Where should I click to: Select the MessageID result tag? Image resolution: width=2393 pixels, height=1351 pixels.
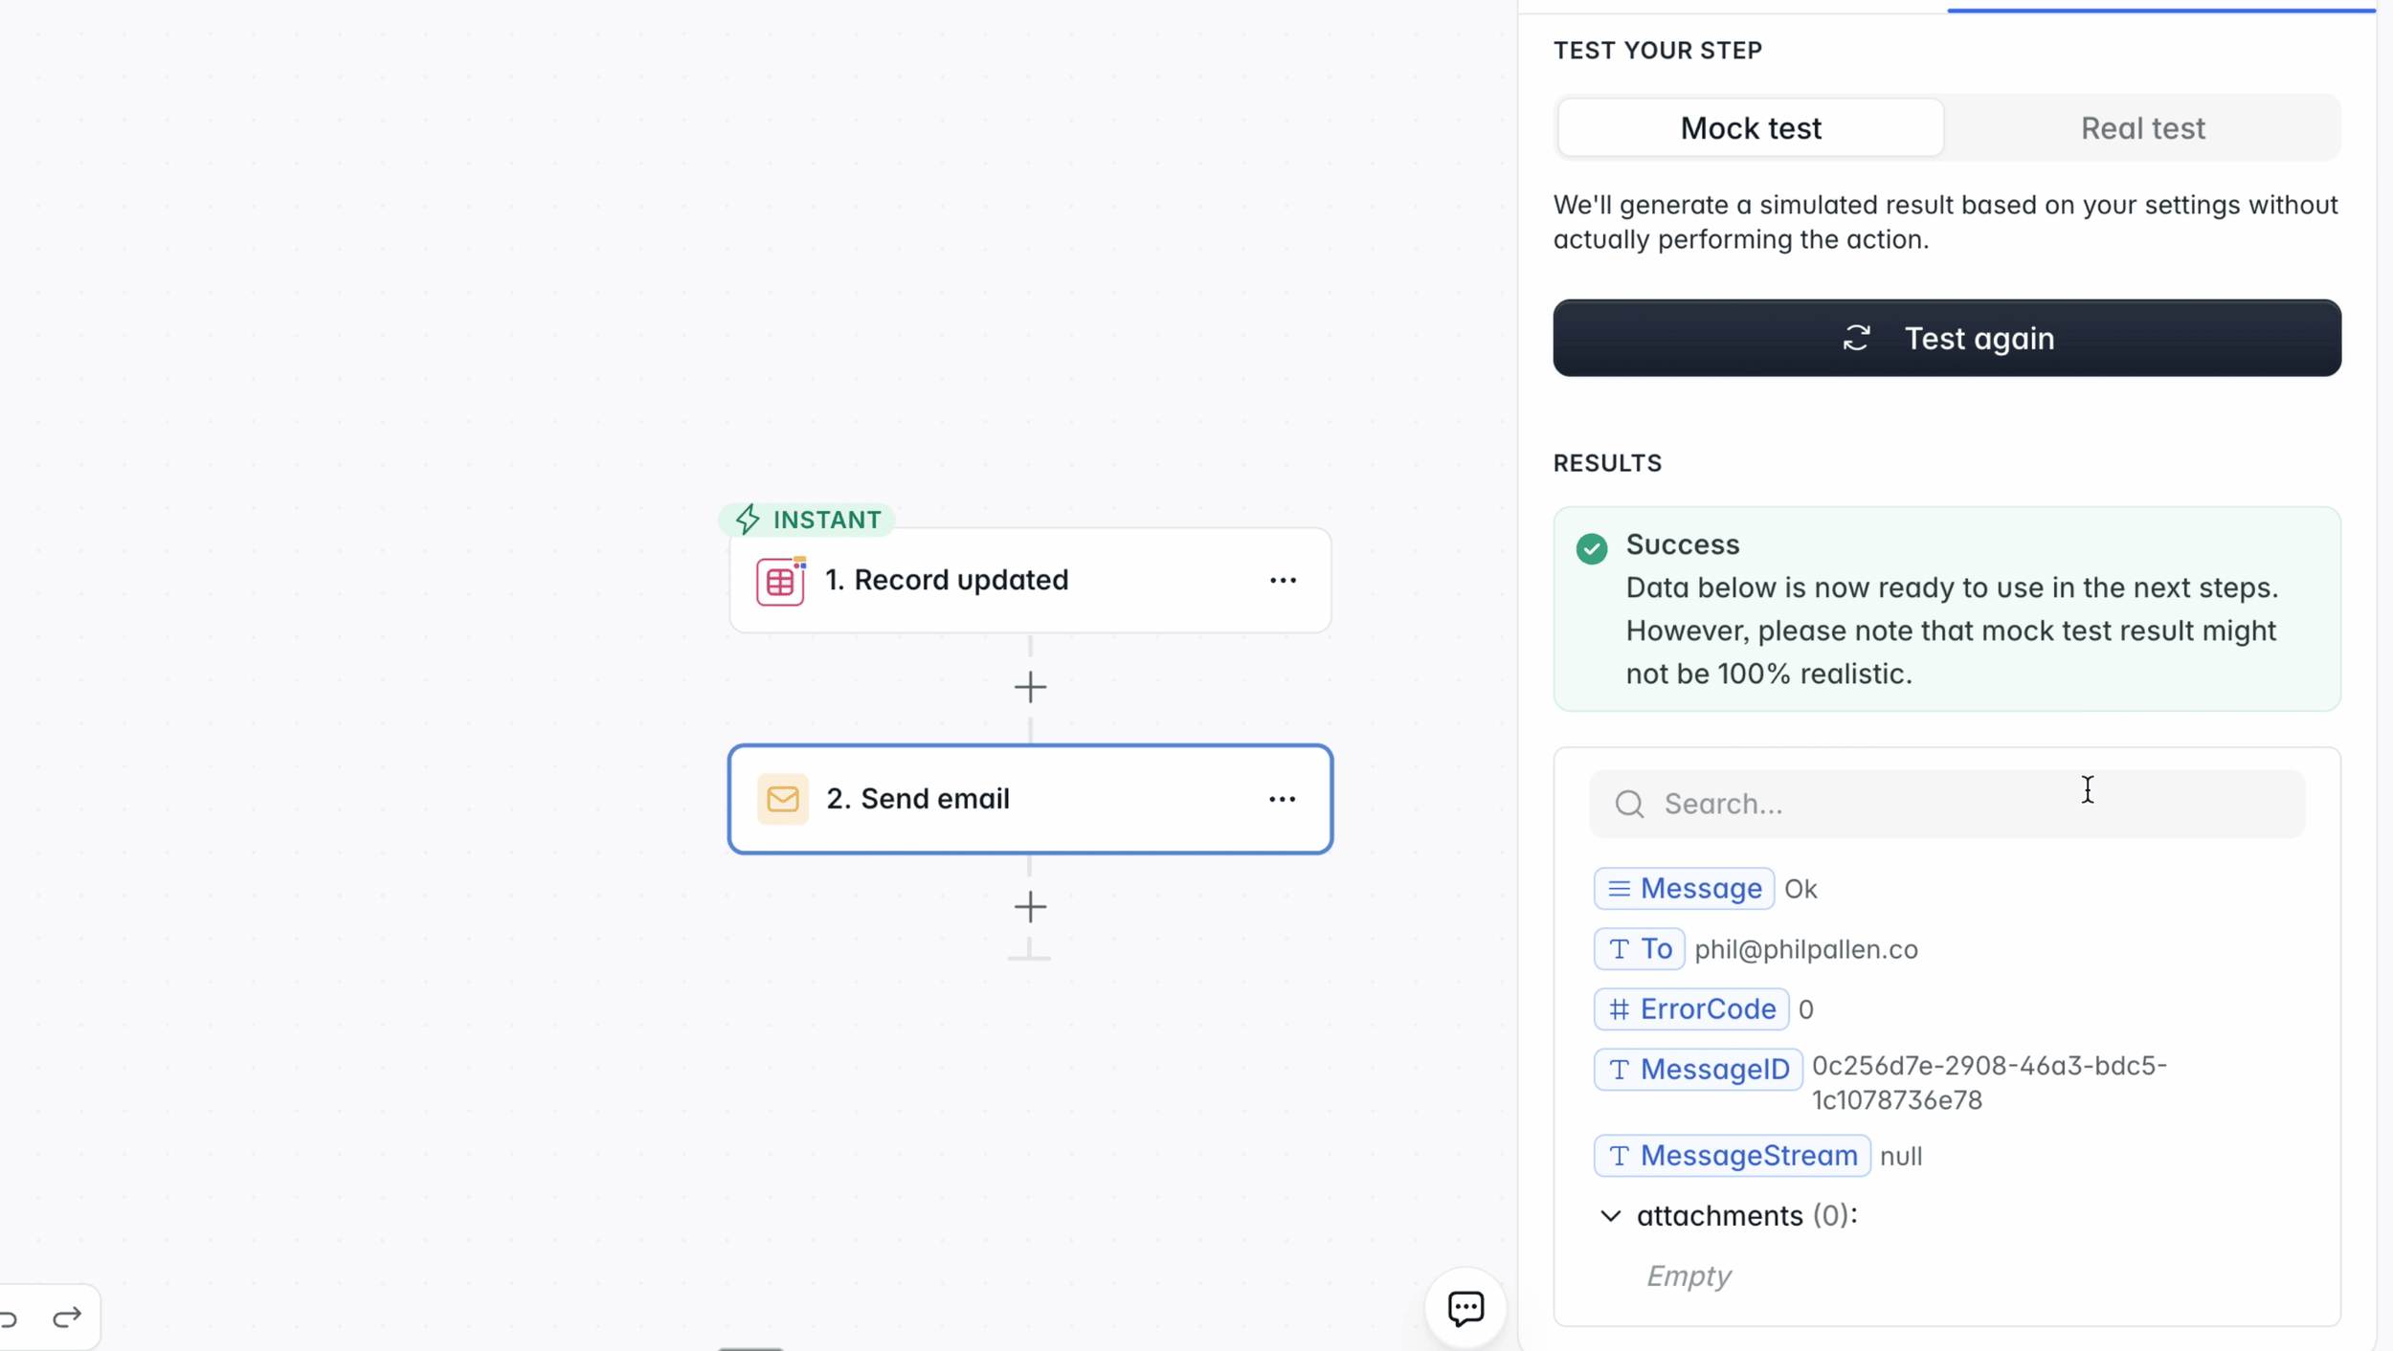[x=1698, y=1070]
